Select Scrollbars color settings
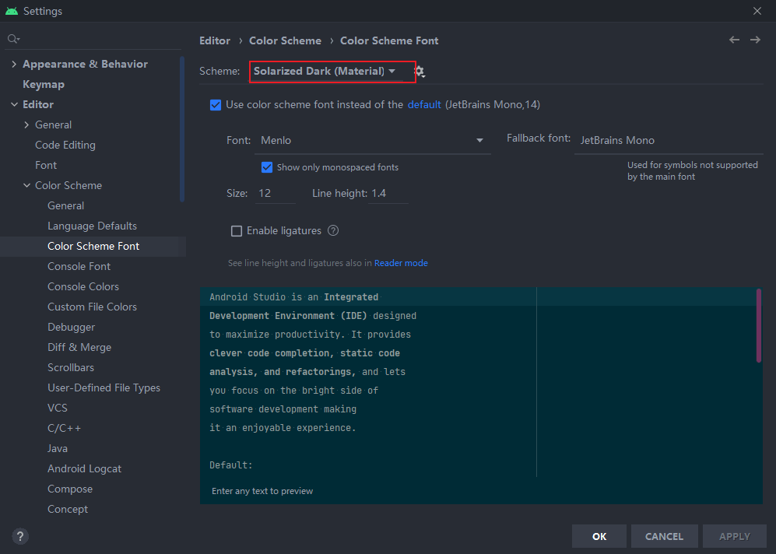Image resolution: width=776 pixels, height=554 pixels. click(x=71, y=367)
